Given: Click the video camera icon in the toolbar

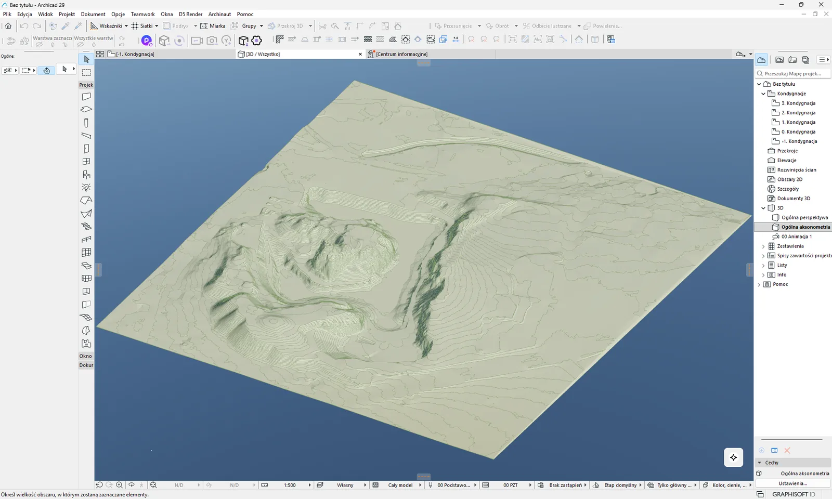Looking at the screenshot, I should pyautogui.click(x=197, y=40).
